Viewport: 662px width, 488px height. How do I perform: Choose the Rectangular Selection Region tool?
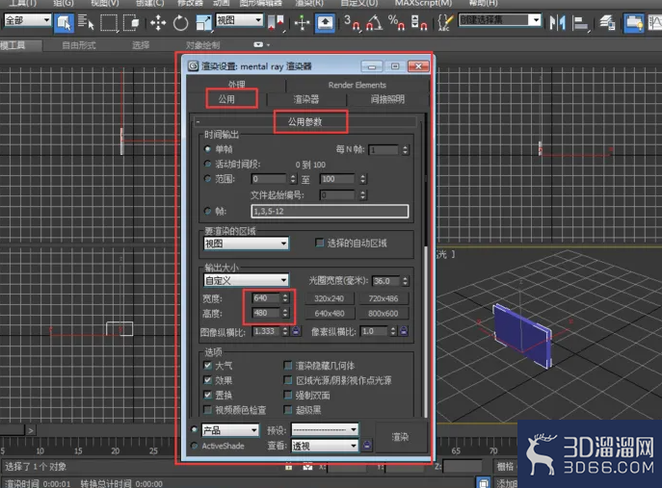[x=109, y=22]
